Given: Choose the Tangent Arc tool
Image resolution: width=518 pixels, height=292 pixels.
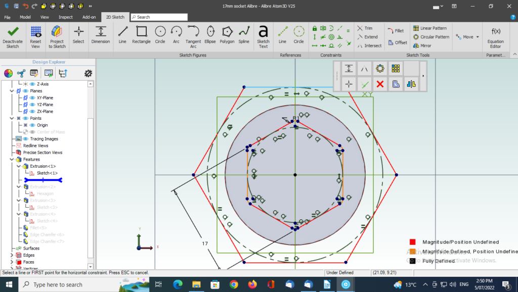Looking at the screenshot, I should (193, 35).
